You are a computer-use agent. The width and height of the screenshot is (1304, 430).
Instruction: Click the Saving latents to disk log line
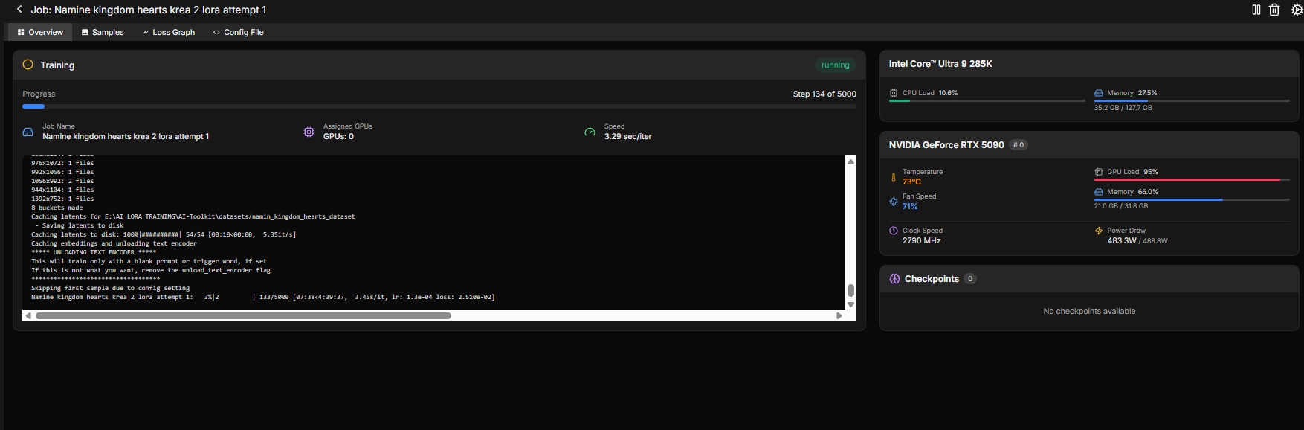coord(80,225)
